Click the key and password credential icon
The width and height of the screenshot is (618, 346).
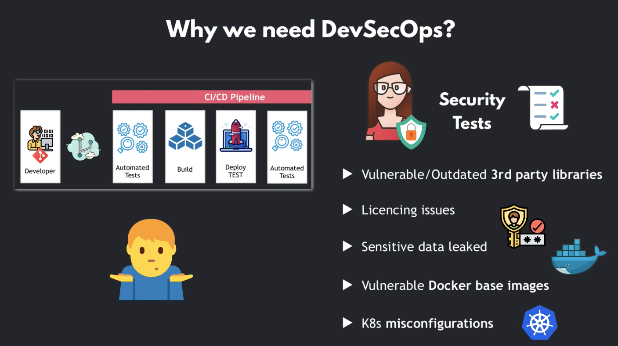[x=523, y=227]
